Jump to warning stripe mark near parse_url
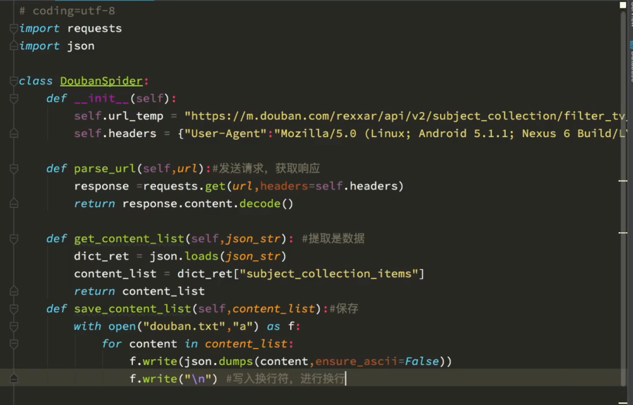The width and height of the screenshot is (633, 405). 623,181
